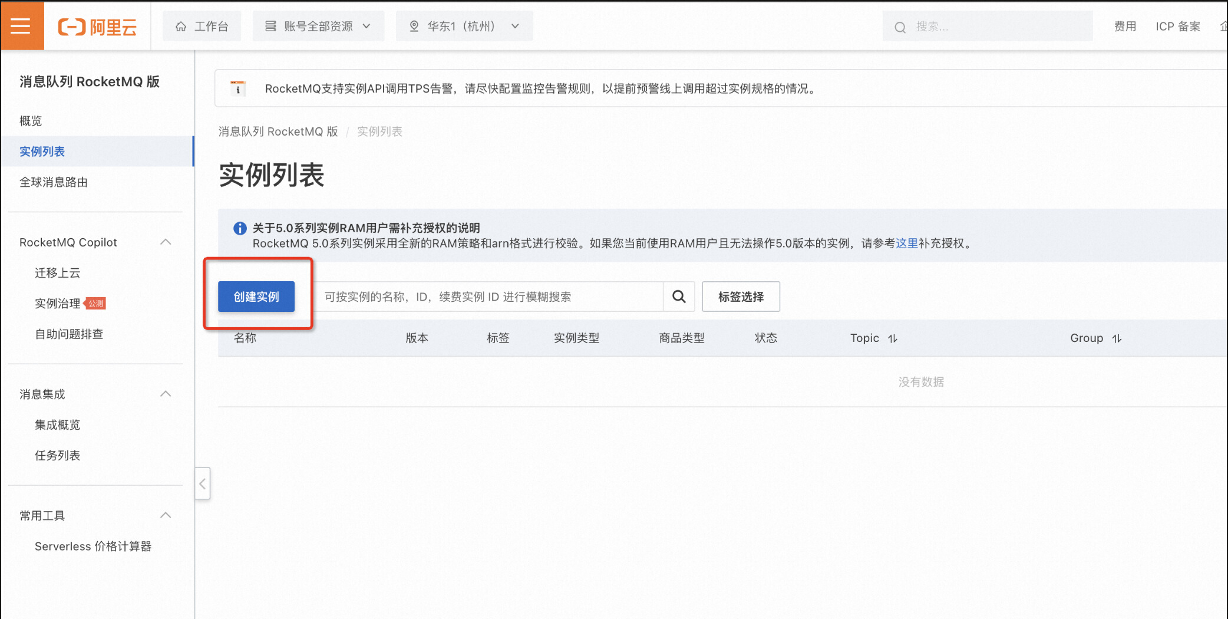Open the 费用 menu
The width and height of the screenshot is (1228, 619).
pos(1125,27)
